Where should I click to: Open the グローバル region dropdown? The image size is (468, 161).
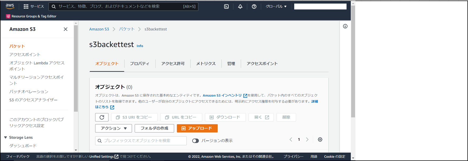[x=276, y=6]
